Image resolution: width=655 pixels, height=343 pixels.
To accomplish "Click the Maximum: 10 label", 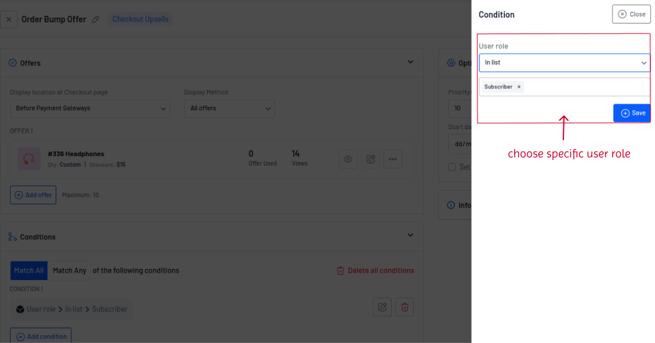I will [80, 195].
